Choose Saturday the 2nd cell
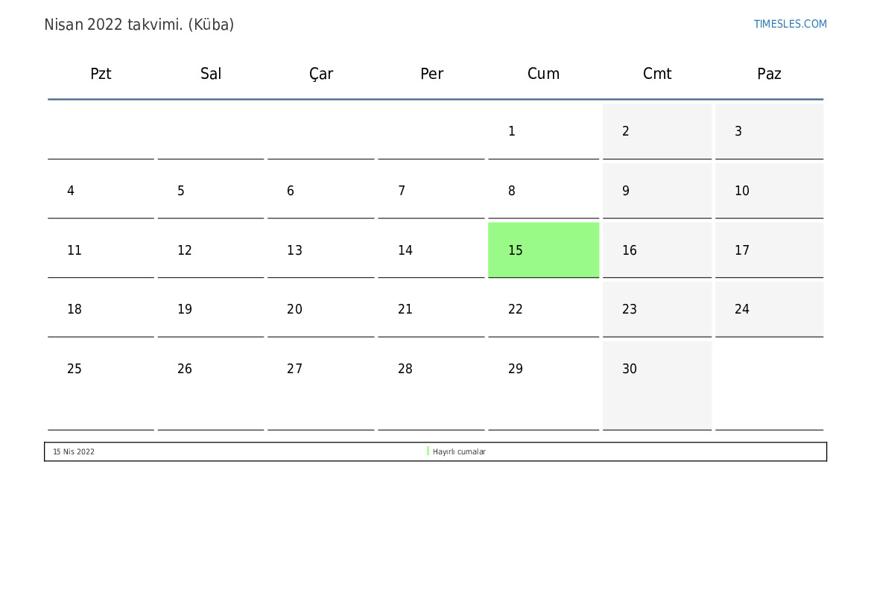 [657, 131]
